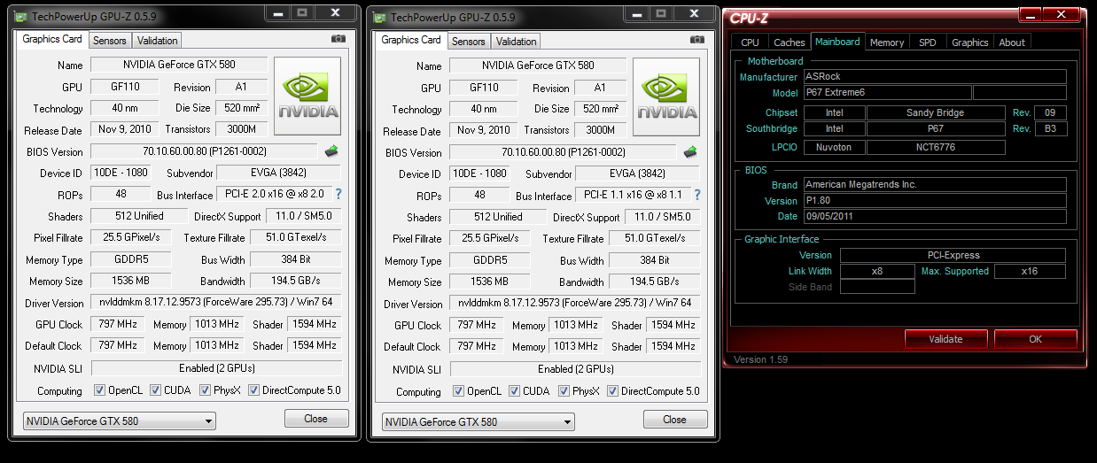Close CPU-Z window with X button

pyautogui.click(x=1062, y=14)
